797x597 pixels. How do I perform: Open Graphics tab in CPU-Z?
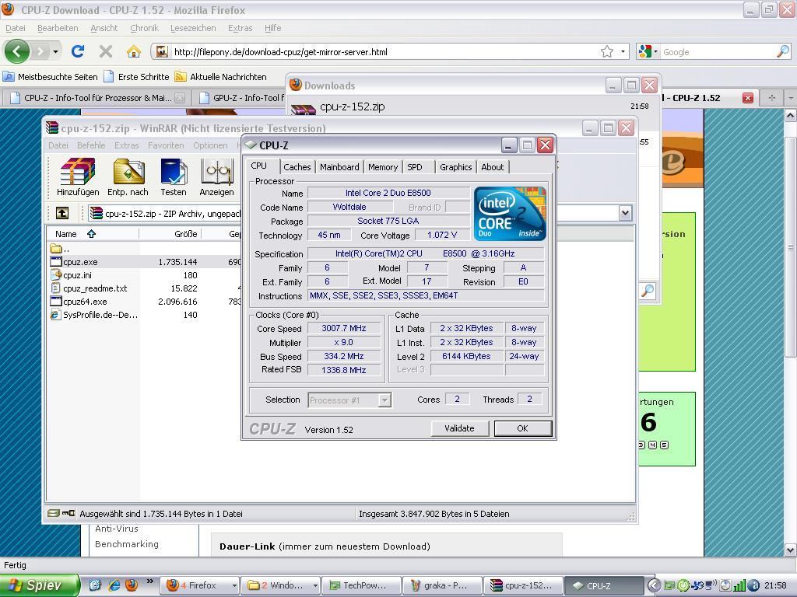(456, 167)
